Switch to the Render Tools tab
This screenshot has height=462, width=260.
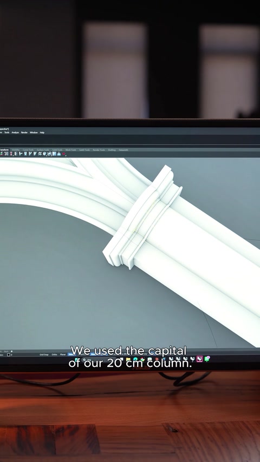[99, 150]
